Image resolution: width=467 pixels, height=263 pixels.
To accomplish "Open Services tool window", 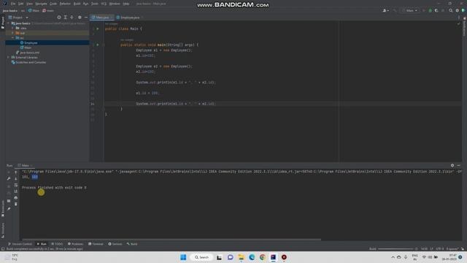I will click(x=115, y=244).
